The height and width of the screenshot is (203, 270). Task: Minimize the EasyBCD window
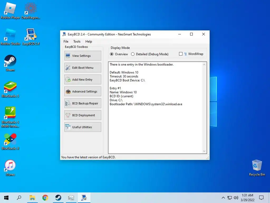(180, 34)
